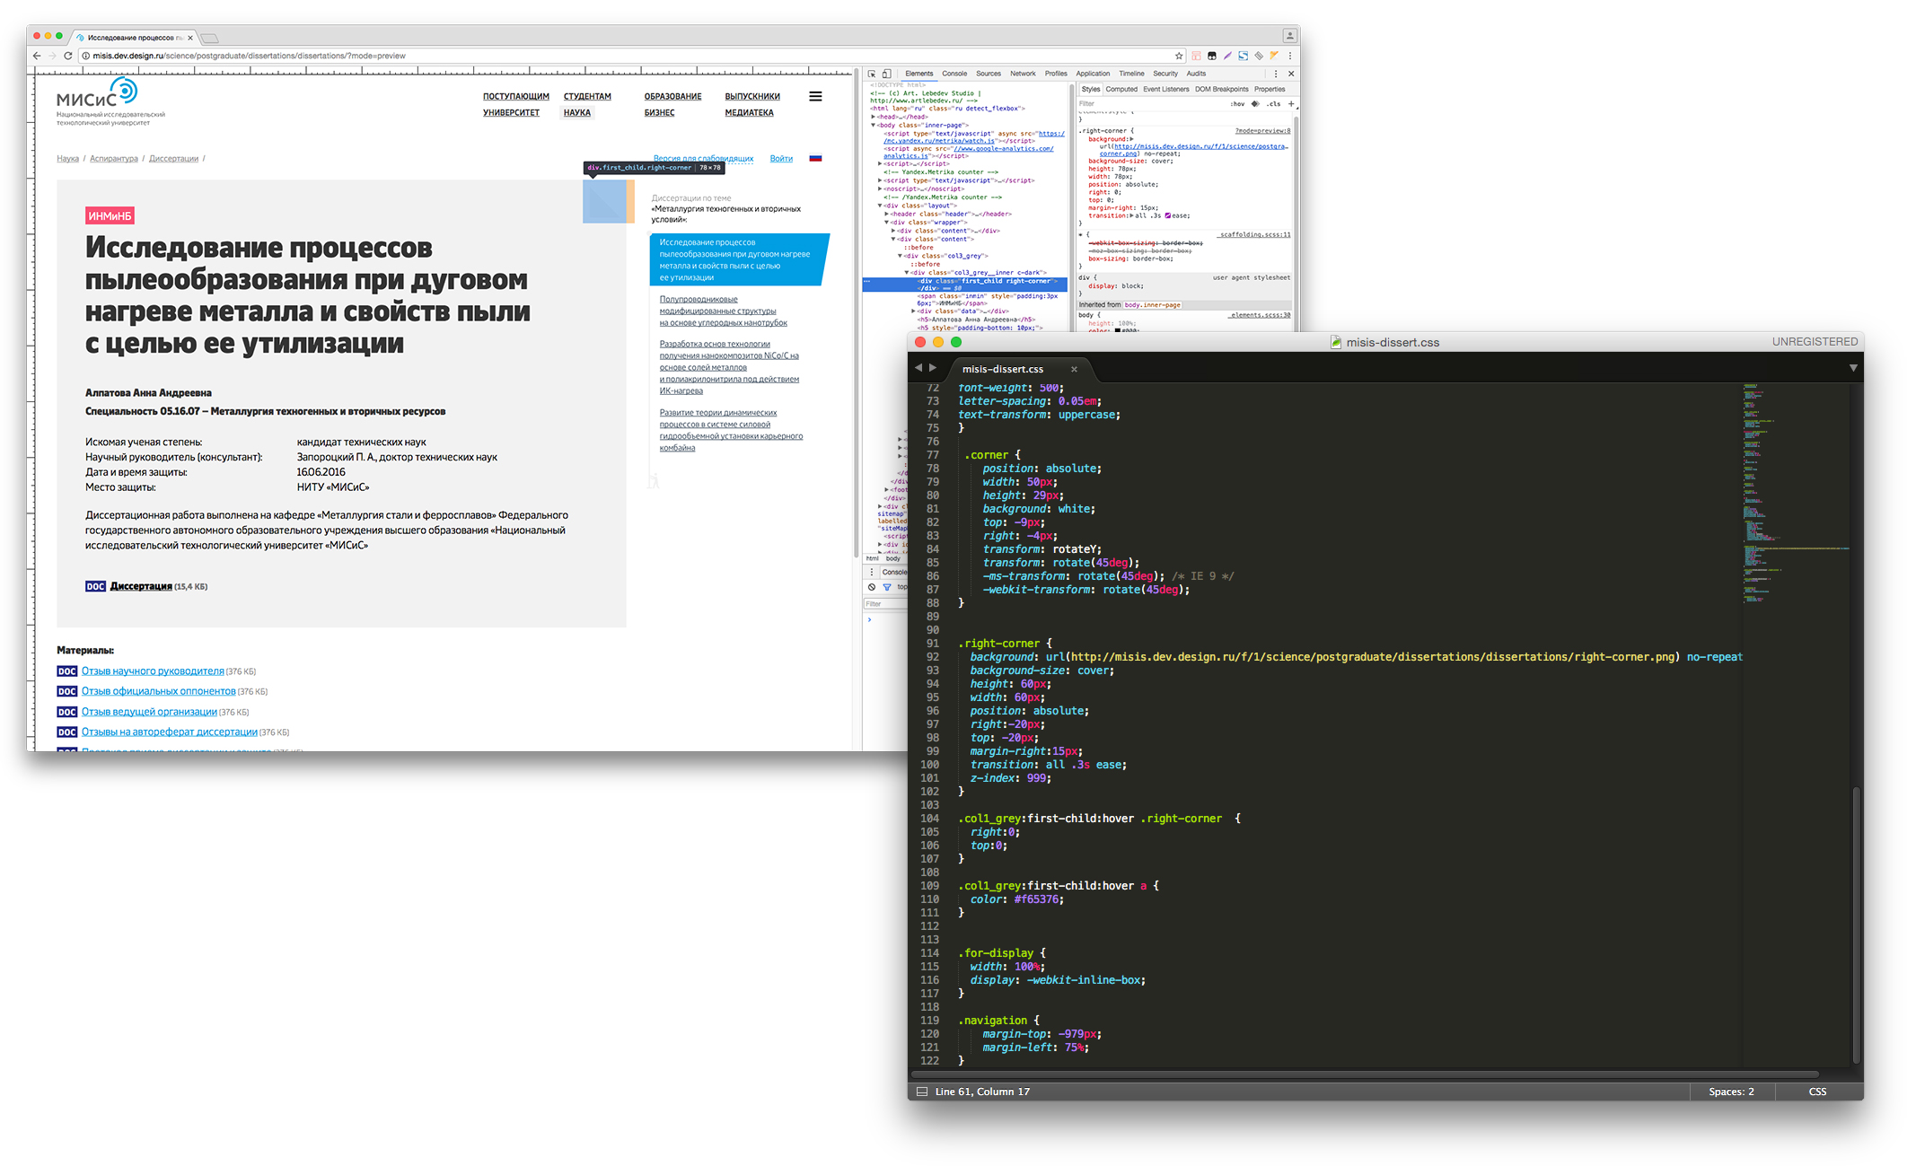Open the site's hamburger menu icon

[815, 96]
